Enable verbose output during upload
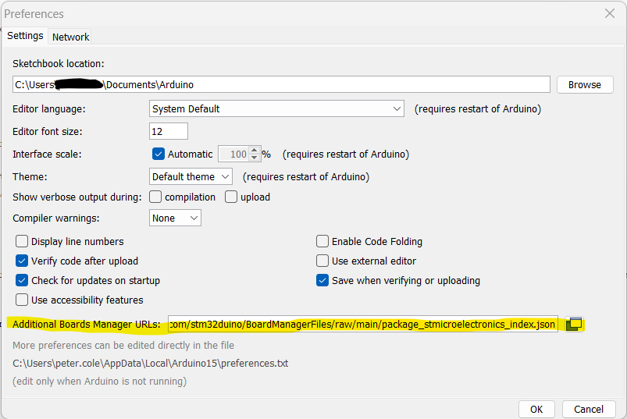Screen dimensions: 627x419 pos(231,197)
